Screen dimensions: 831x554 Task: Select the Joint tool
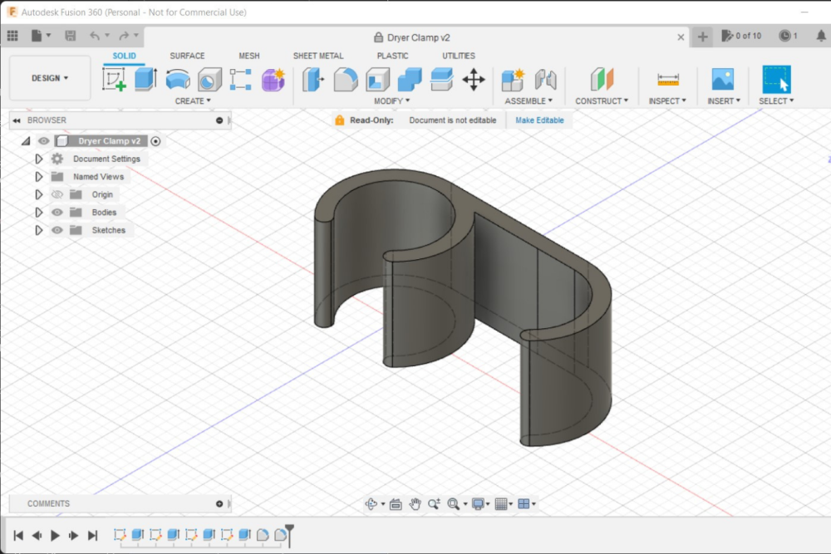click(x=545, y=80)
